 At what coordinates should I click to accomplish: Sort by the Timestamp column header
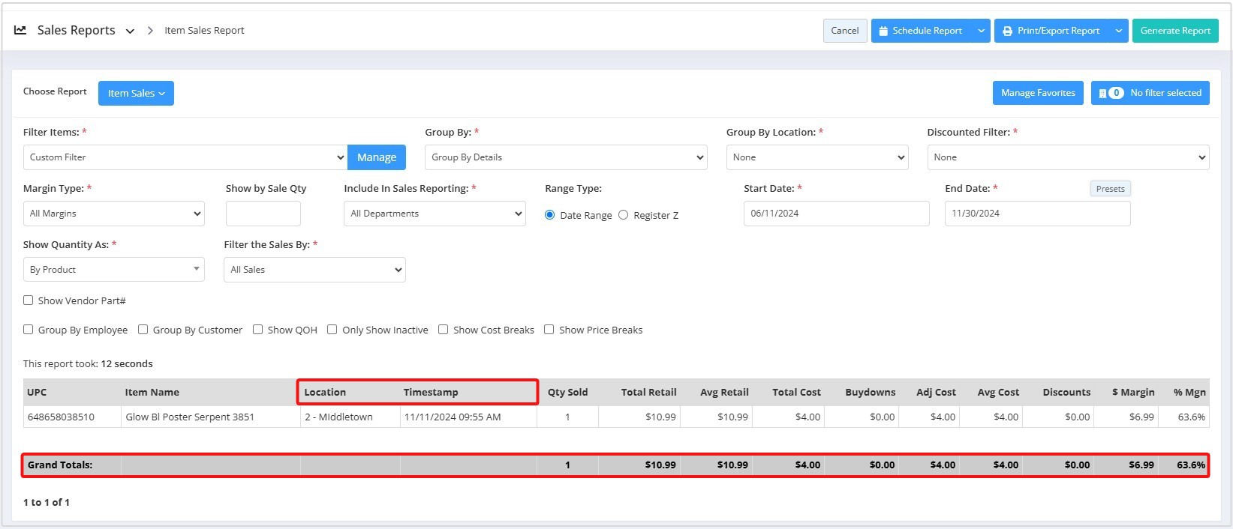pos(431,392)
